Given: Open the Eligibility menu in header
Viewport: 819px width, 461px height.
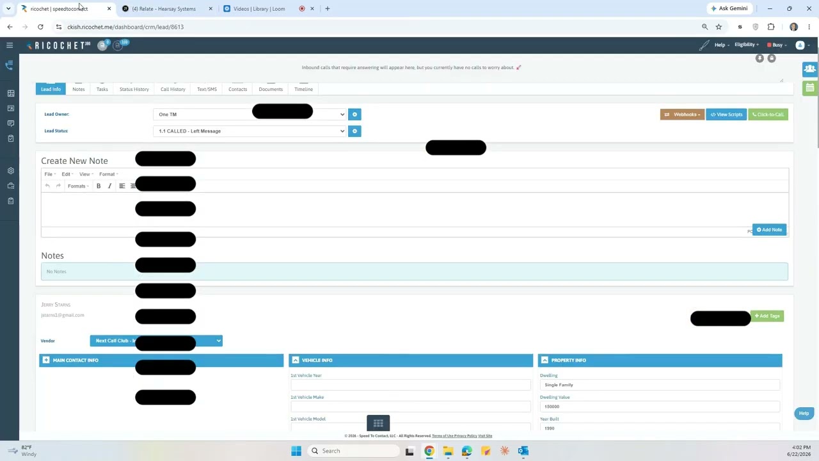Looking at the screenshot, I should tap(747, 45).
